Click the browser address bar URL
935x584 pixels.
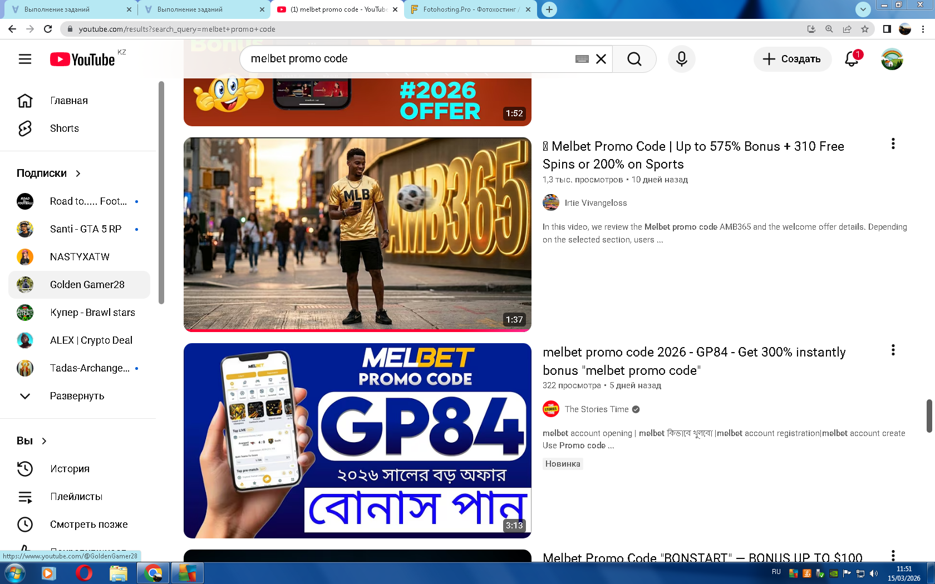click(x=177, y=29)
